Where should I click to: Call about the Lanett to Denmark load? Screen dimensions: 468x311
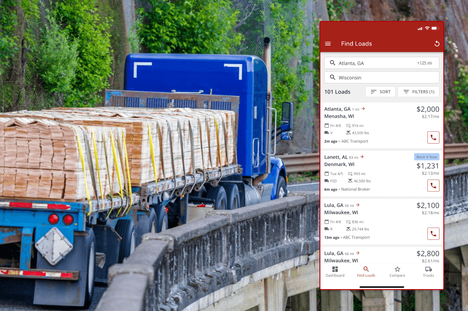click(433, 185)
